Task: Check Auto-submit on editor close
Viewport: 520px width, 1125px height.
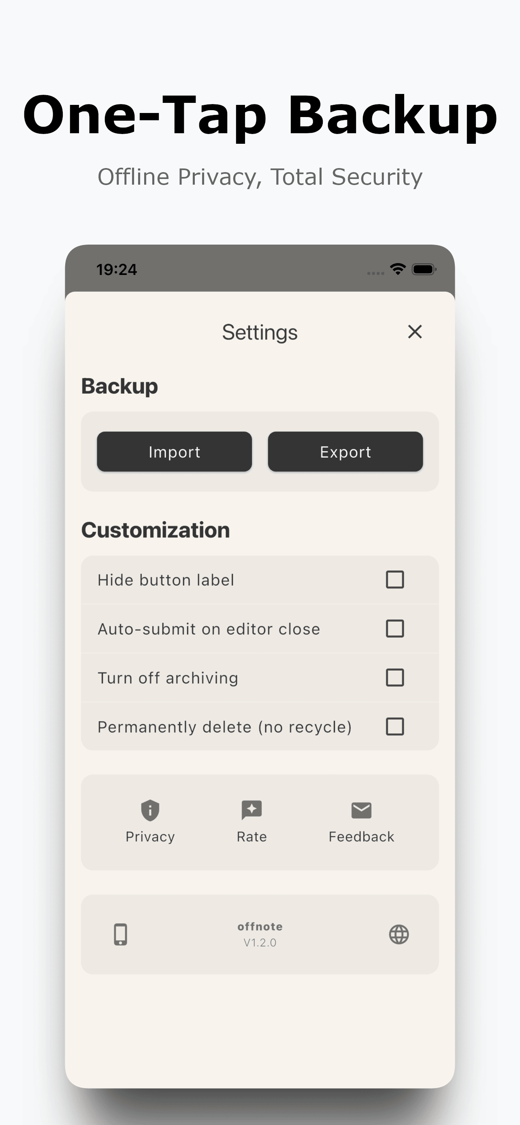Action: [x=394, y=629]
